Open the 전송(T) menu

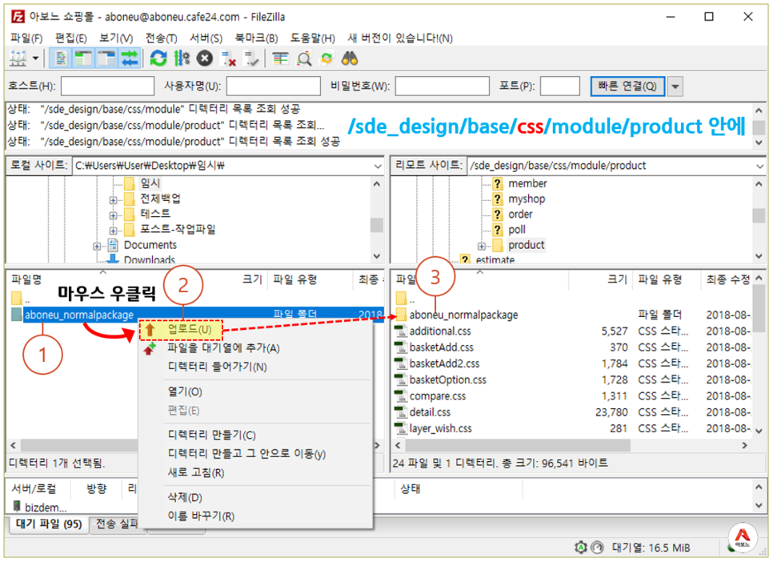pos(161,38)
